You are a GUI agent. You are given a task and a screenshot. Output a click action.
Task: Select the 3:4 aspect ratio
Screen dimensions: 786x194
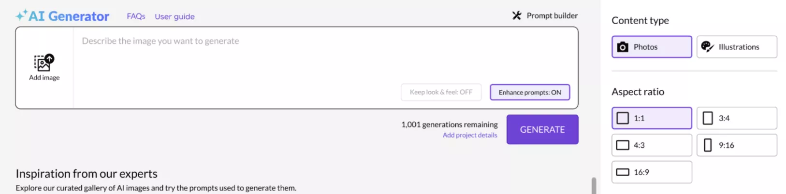coord(737,118)
